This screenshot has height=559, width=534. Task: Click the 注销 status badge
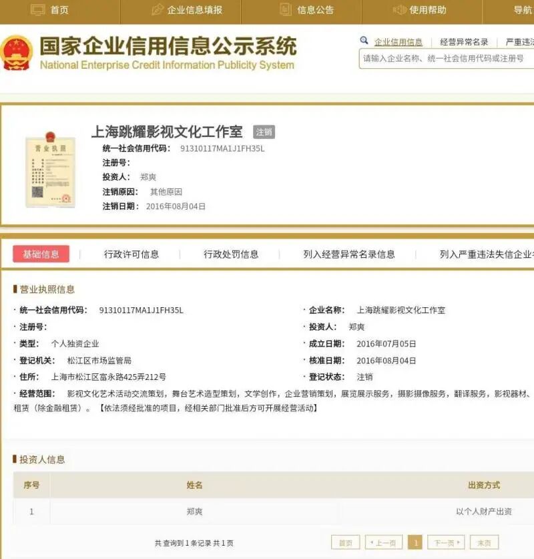264,132
